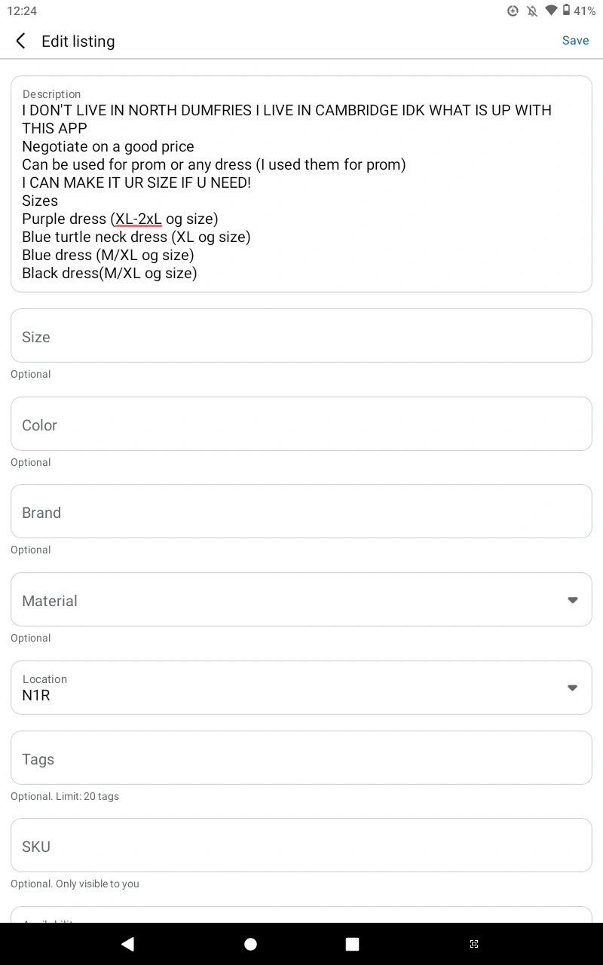Tap the Edit listing title
Image resolution: width=603 pixels, height=965 pixels.
point(78,41)
